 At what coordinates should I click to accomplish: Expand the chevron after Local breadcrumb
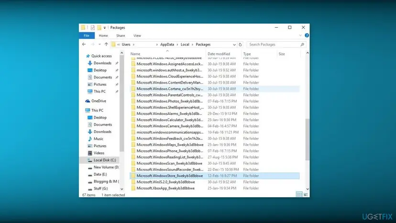[192, 45]
